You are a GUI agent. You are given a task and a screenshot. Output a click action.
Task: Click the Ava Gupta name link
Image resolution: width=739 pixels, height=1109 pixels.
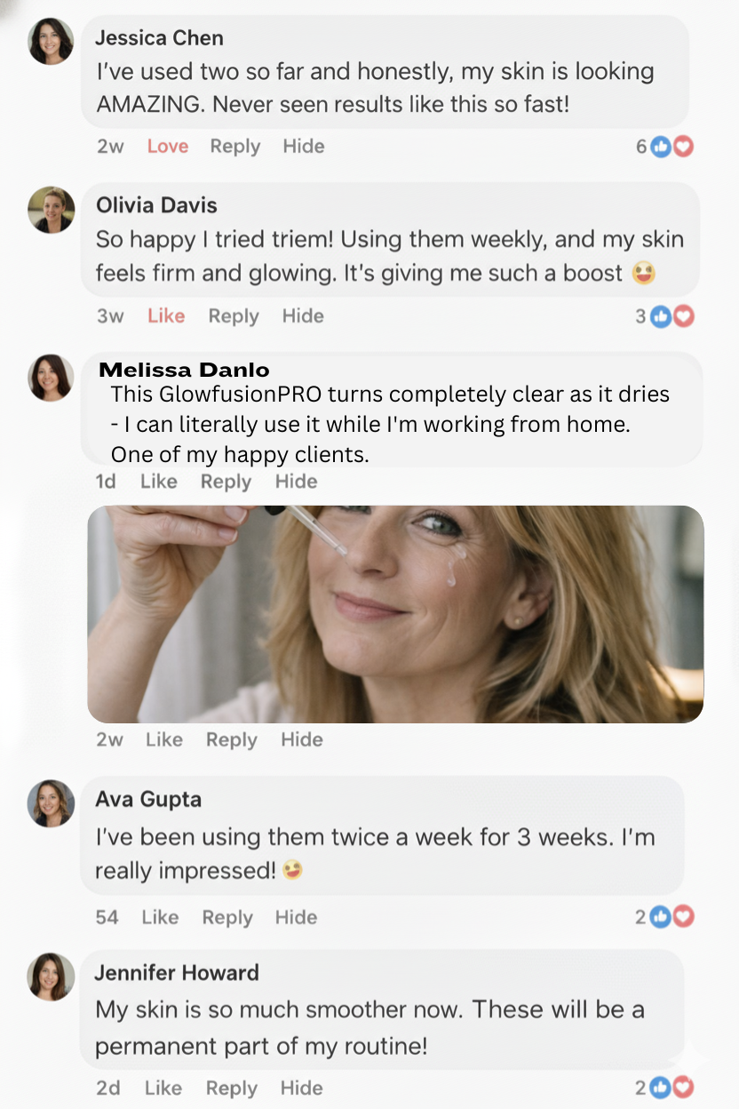tap(148, 799)
